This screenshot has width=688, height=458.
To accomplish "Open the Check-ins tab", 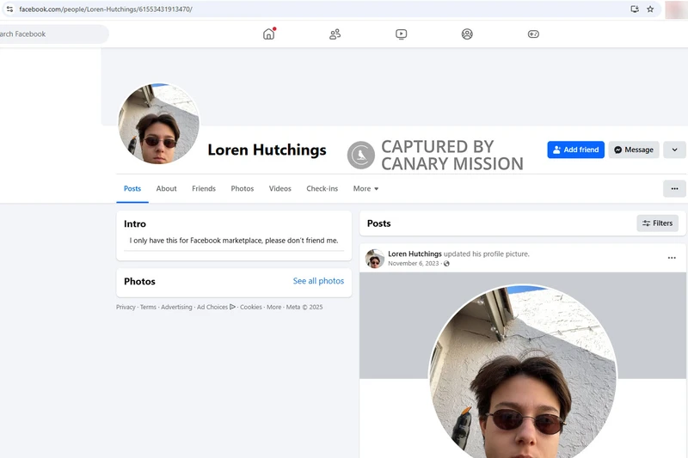I will pyautogui.click(x=322, y=188).
